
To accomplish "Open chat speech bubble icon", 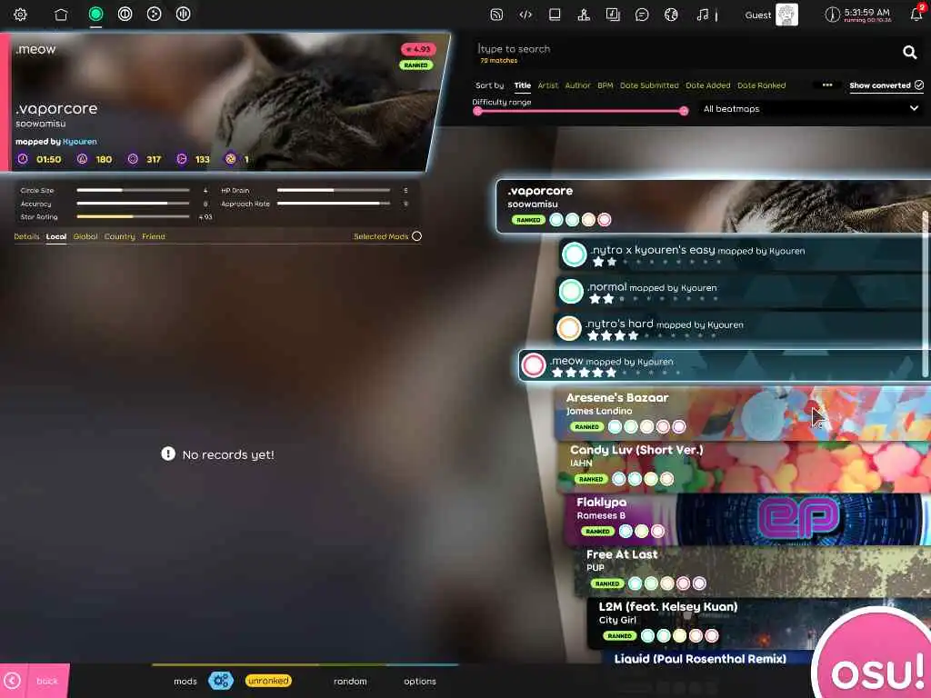I will pos(642,15).
